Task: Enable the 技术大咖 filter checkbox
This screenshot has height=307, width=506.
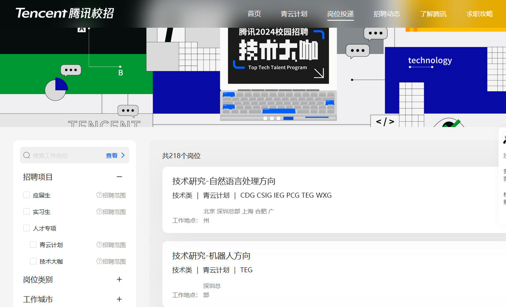Action: click(33, 261)
